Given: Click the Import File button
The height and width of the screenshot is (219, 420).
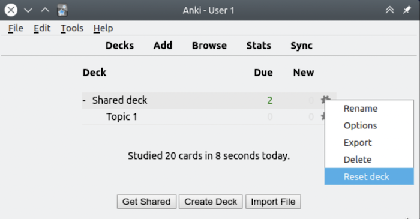Looking at the screenshot, I should click(x=273, y=202).
